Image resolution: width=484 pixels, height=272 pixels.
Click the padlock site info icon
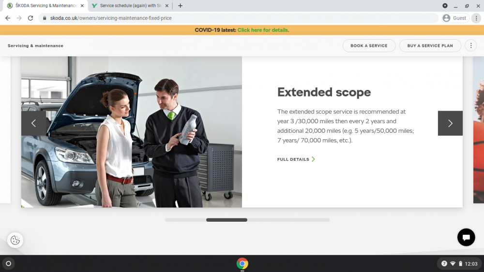click(x=45, y=18)
